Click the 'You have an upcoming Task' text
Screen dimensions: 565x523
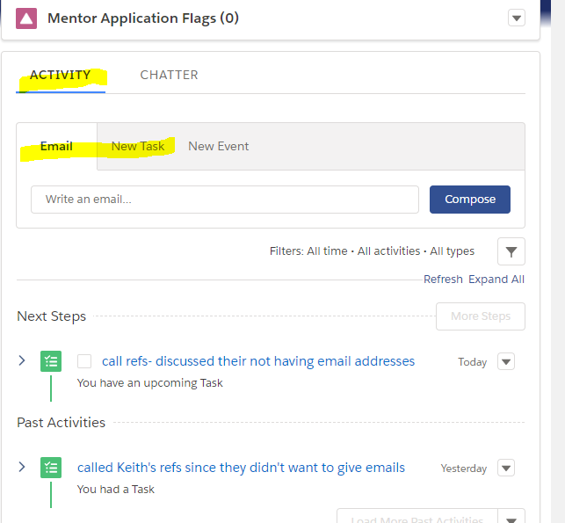pos(150,382)
